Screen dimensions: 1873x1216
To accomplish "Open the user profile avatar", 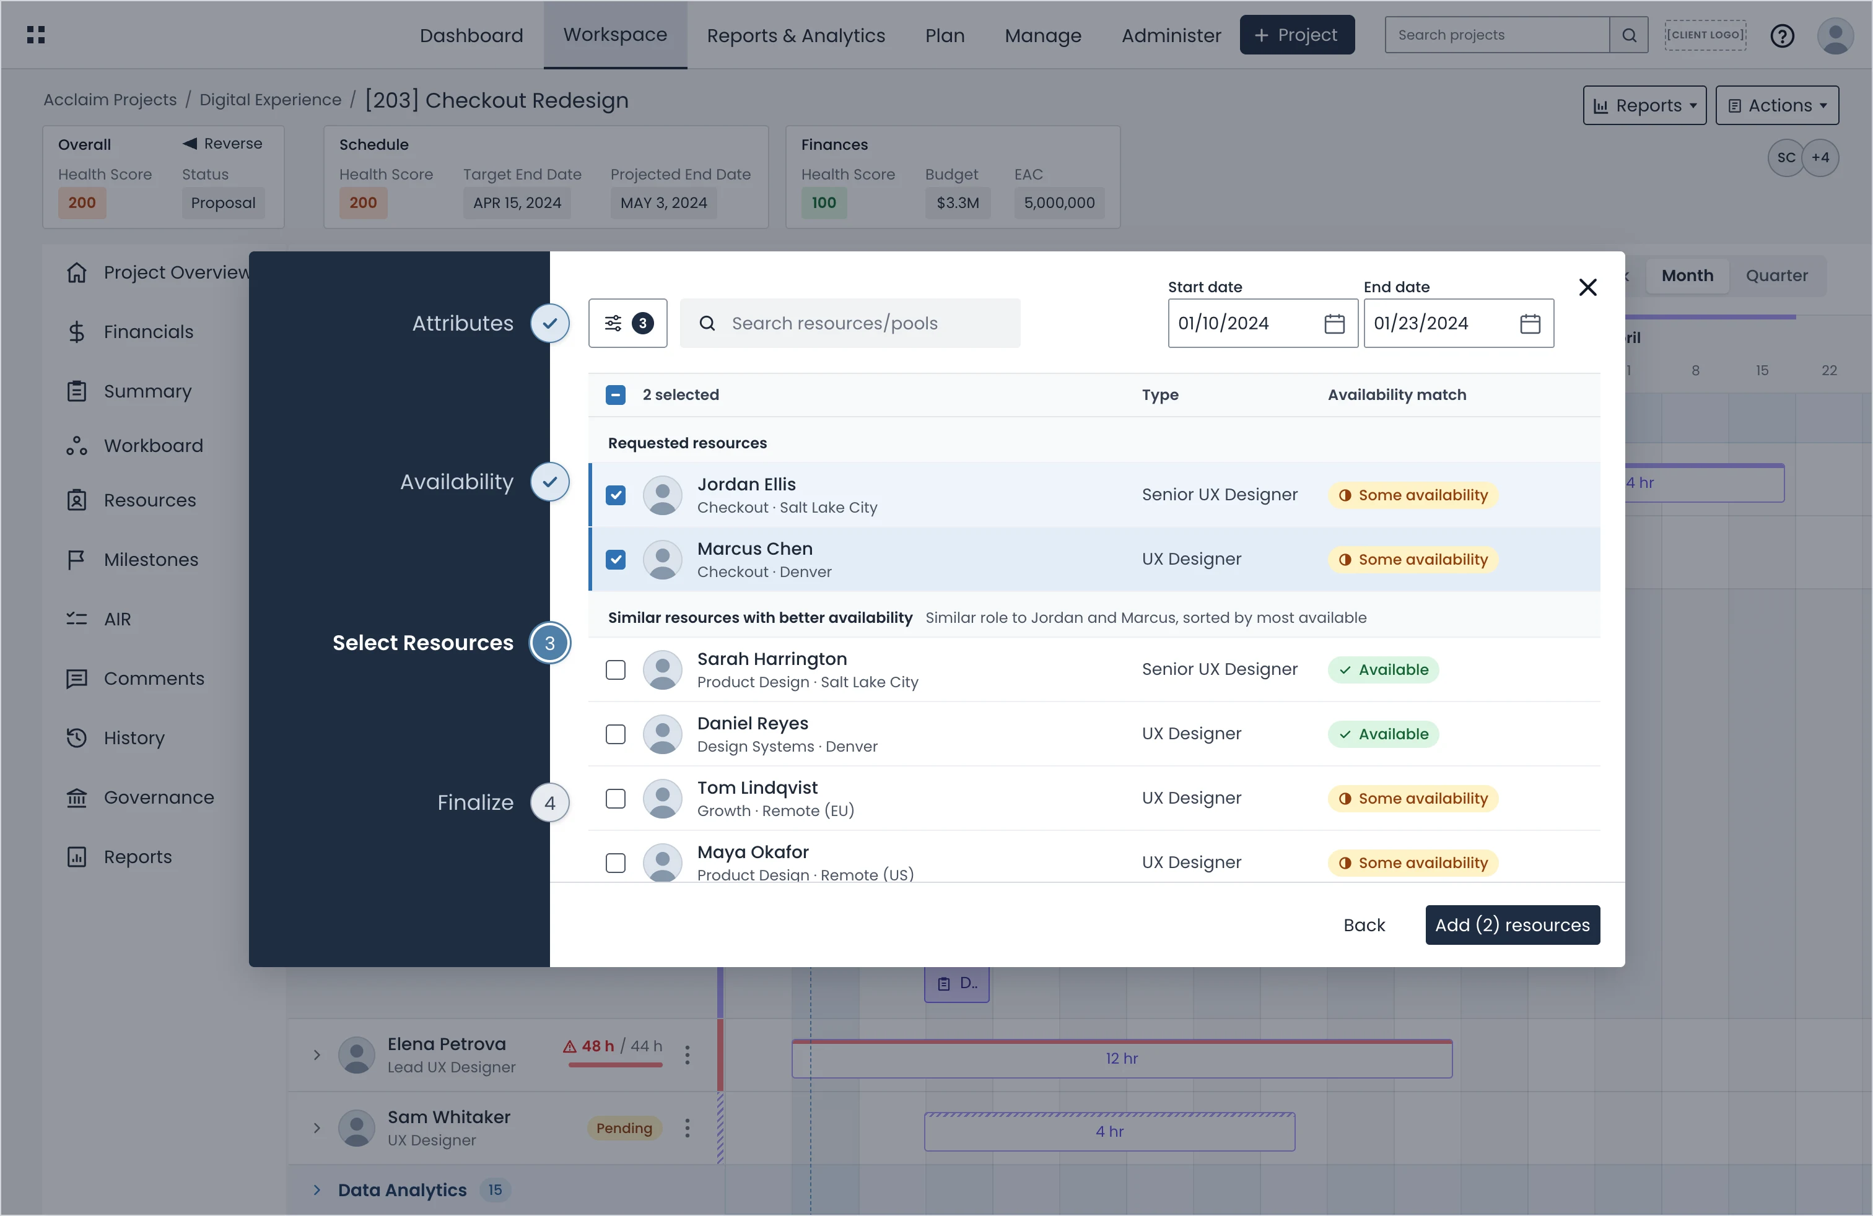I will (x=1835, y=35).
